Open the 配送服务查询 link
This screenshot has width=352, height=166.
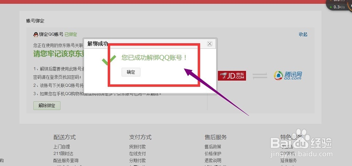(x=66, y=161)
